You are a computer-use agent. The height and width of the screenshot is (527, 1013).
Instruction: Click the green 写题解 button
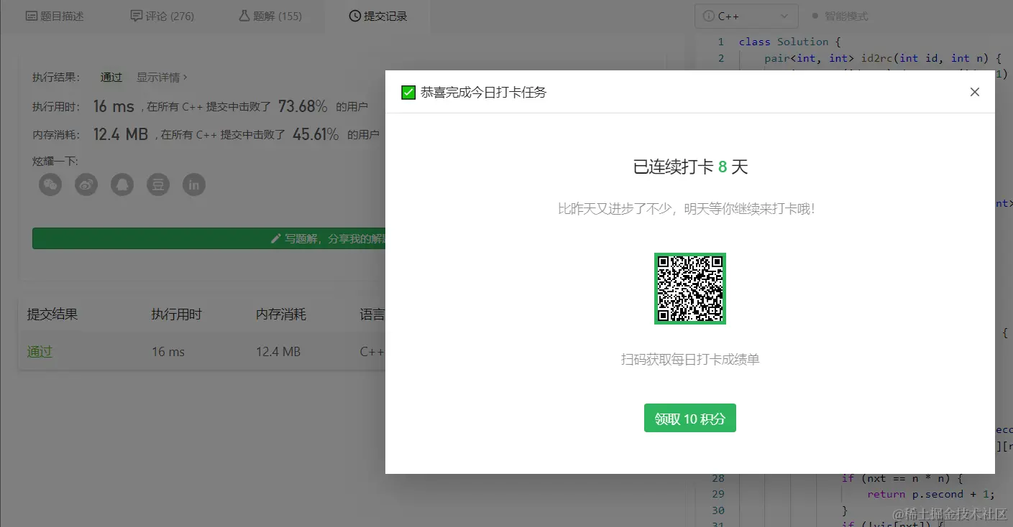tap(208, 238)
